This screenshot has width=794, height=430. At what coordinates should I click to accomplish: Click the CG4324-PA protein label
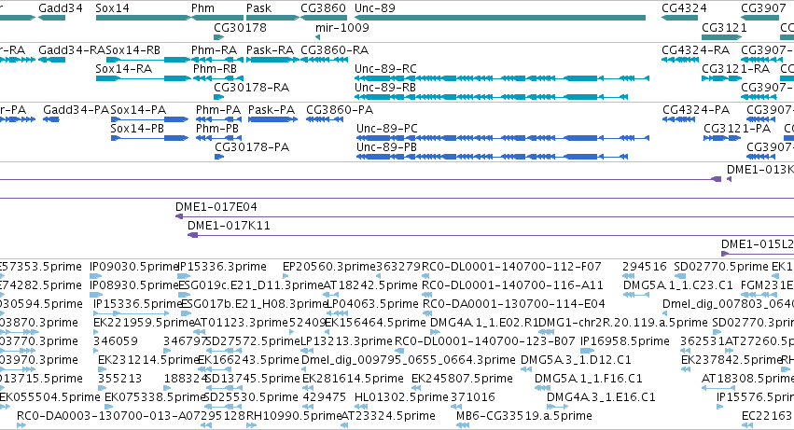point(696,110)
